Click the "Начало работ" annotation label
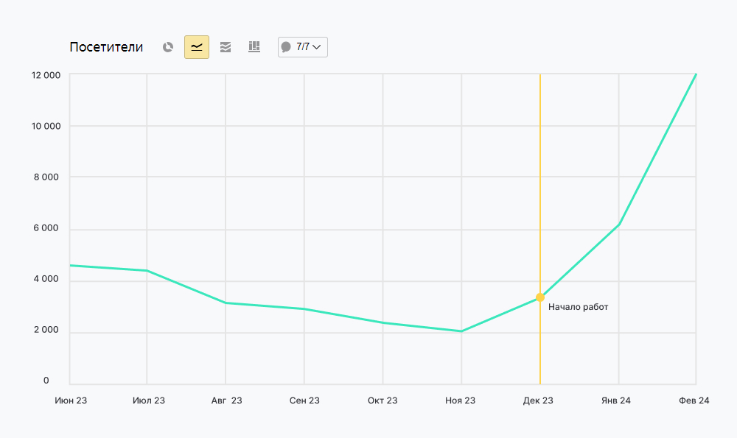 point(579,307)
